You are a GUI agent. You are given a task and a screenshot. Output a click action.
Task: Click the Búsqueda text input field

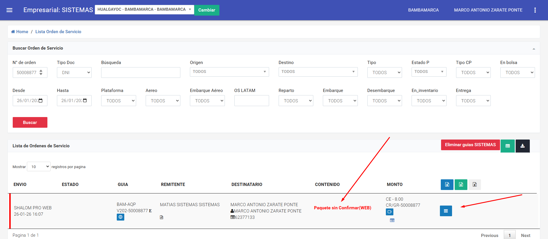(140, 73)
